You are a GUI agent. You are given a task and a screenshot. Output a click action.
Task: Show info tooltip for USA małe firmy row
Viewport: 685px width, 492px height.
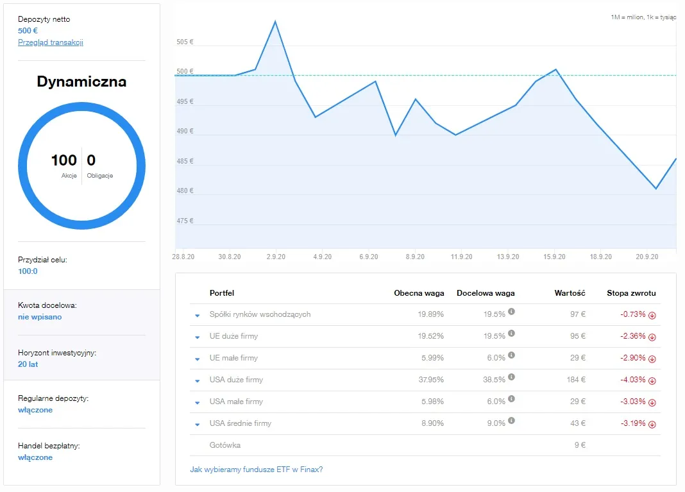(512, 398)
